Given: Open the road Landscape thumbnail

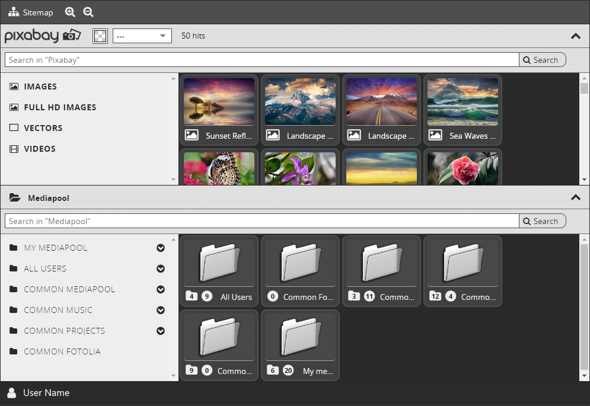Looking at the screenshot, I should 381,101.
